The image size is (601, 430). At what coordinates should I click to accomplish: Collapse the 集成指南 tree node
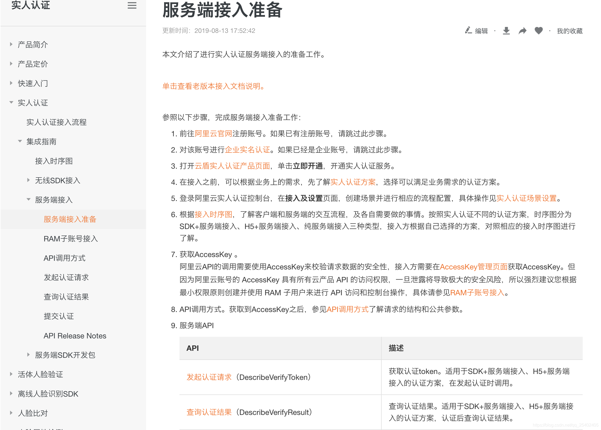[20, 141]
